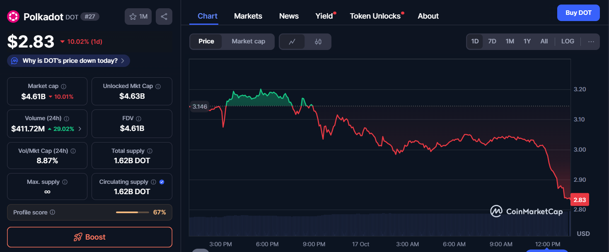This screenshot has width=609, height=252.
Task: Click the CoinMarketCap watermark logo on chart
Action: tap(495, 211)
